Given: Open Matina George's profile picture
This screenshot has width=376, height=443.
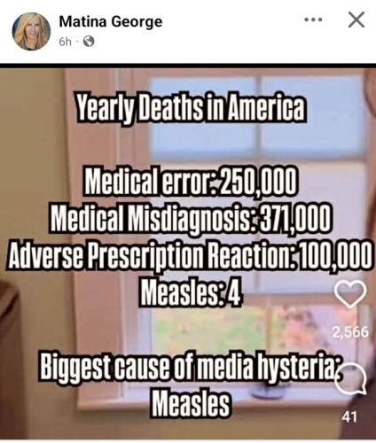Looking at the screenshot, I should click(x=31, y=31).
